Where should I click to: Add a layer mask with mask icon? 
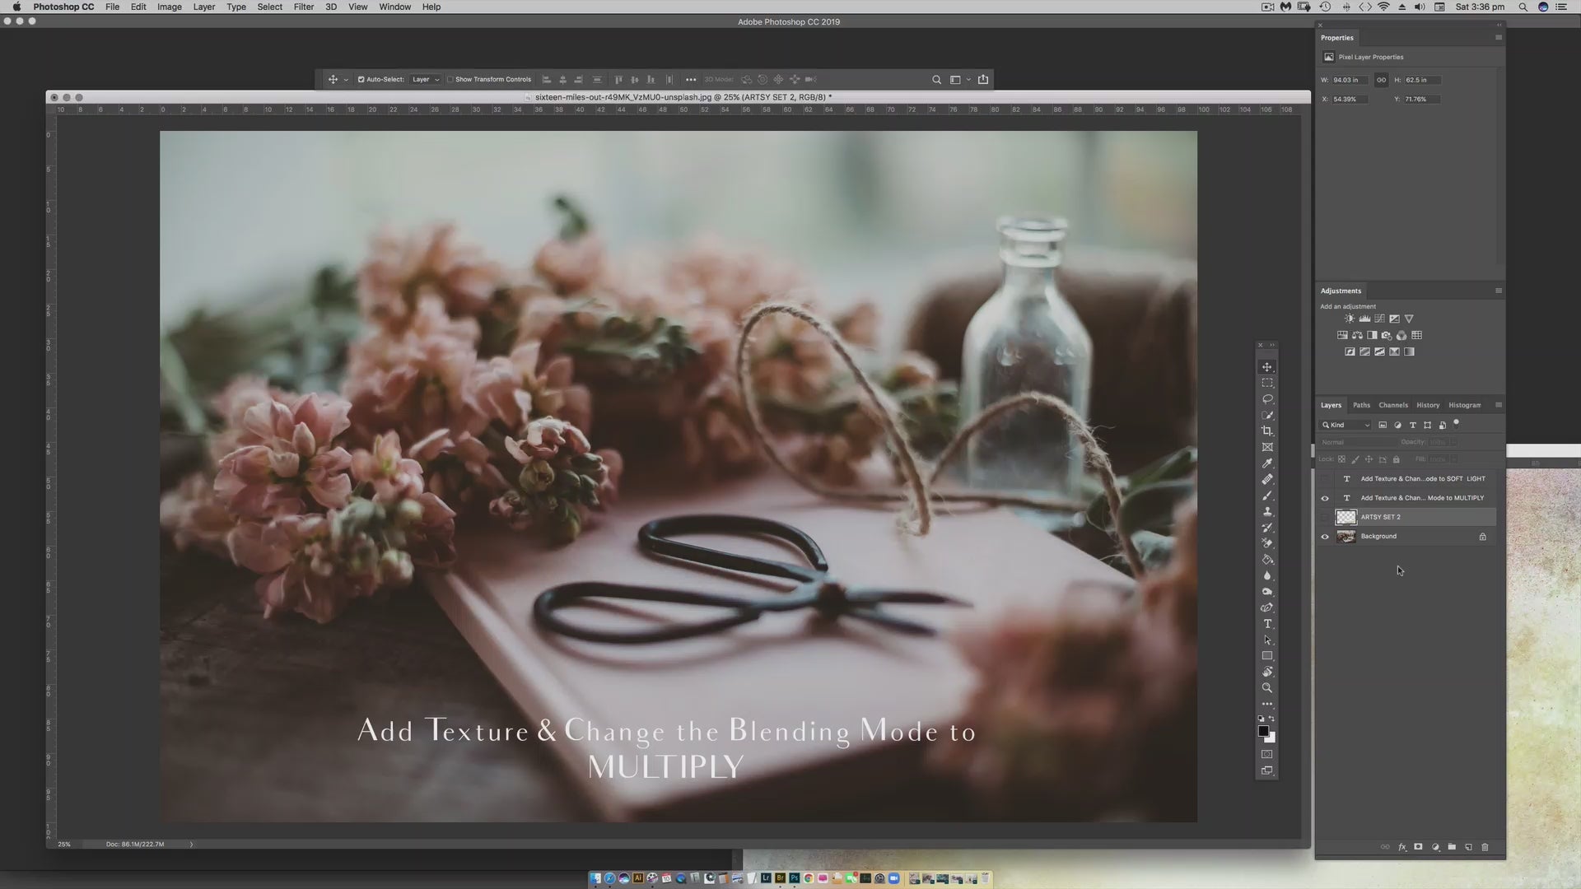1418,847
